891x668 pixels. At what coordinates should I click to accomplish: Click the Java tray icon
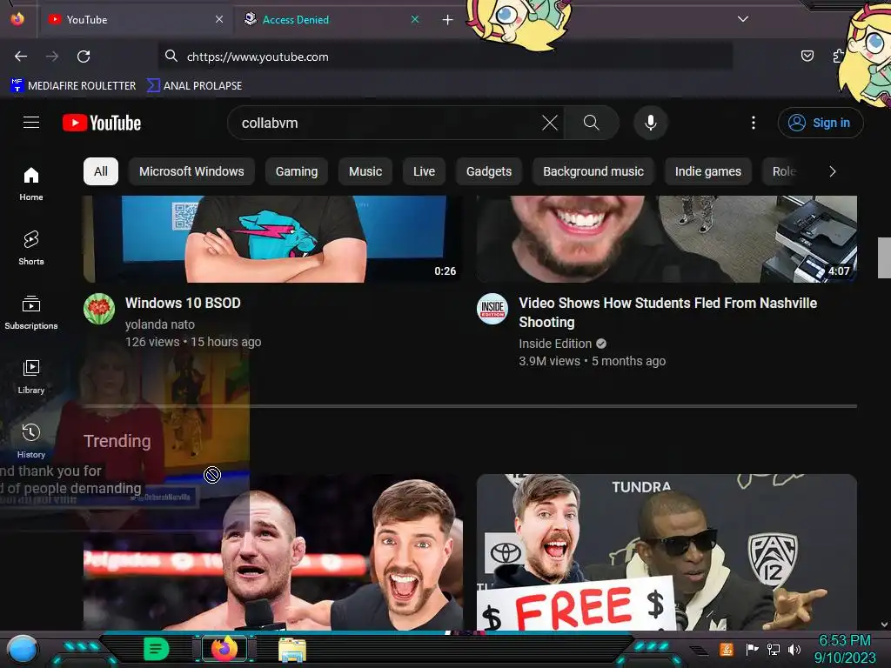point(727,649)
